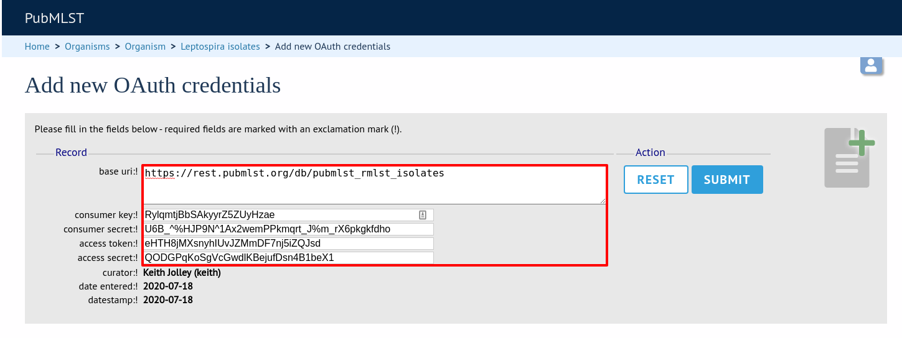Viewport: 902px width, 338px height.
Task: Click the 'date entered:!' label
Action: pyautogui.click(x=108, y=286)
